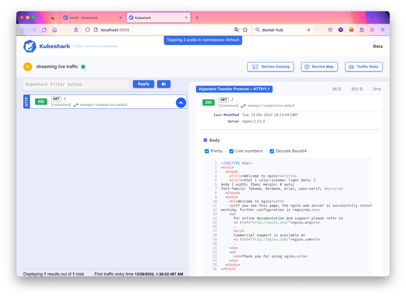Open the Service Map

tap(319, 67)
